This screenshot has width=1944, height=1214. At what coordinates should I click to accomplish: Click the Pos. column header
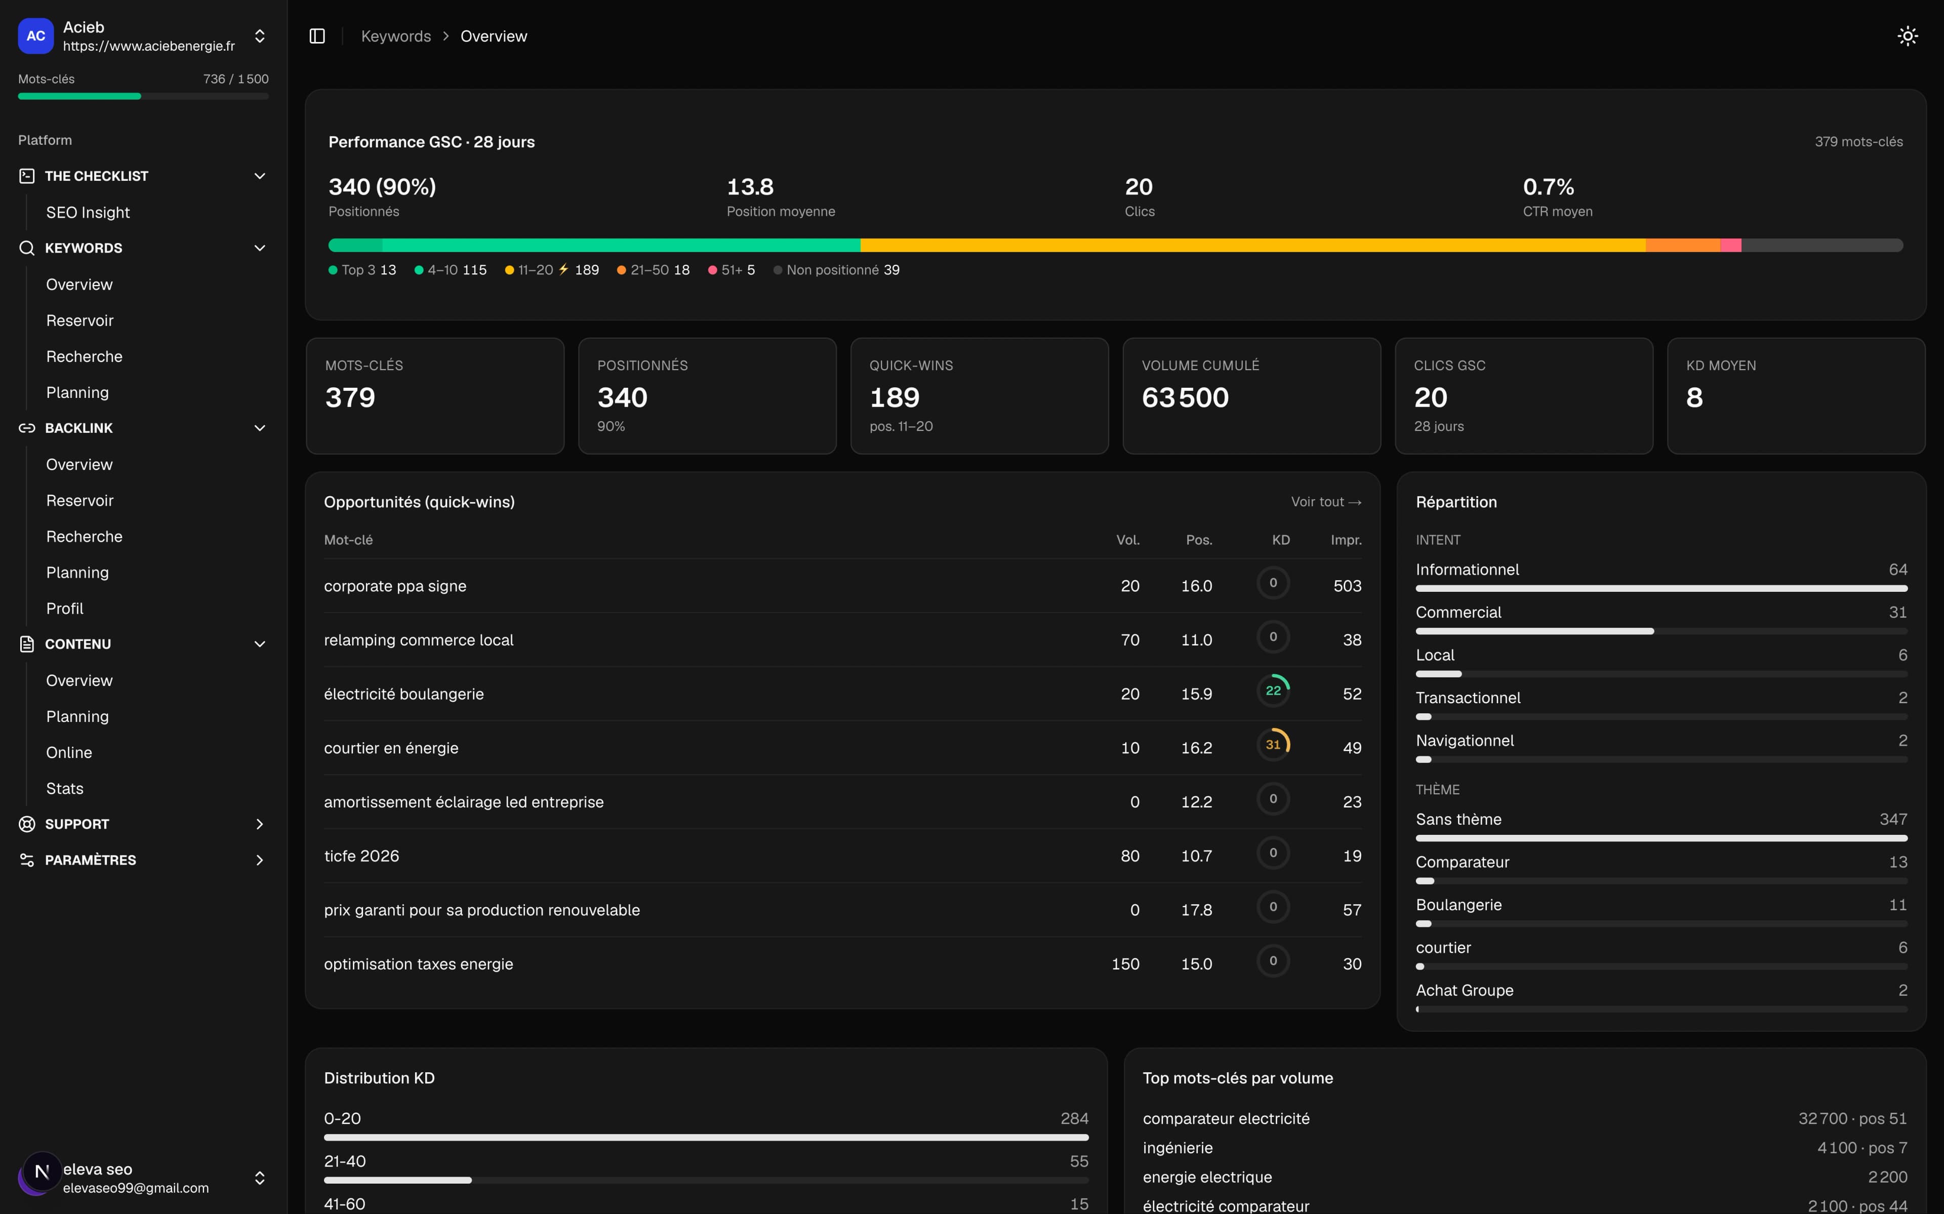[1199, 540]
